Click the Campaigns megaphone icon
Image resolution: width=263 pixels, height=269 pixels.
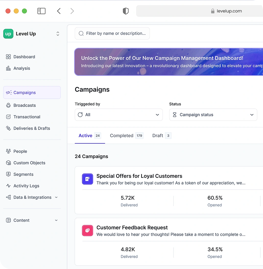pyautogui.click(x=9, y=93)
